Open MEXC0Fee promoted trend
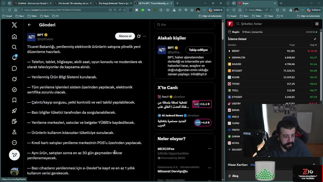Screen dimensions: 323x182 click(166, 149)
